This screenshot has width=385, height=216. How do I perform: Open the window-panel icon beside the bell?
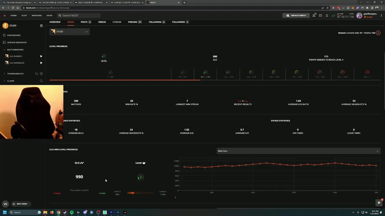tap(320, 15)
